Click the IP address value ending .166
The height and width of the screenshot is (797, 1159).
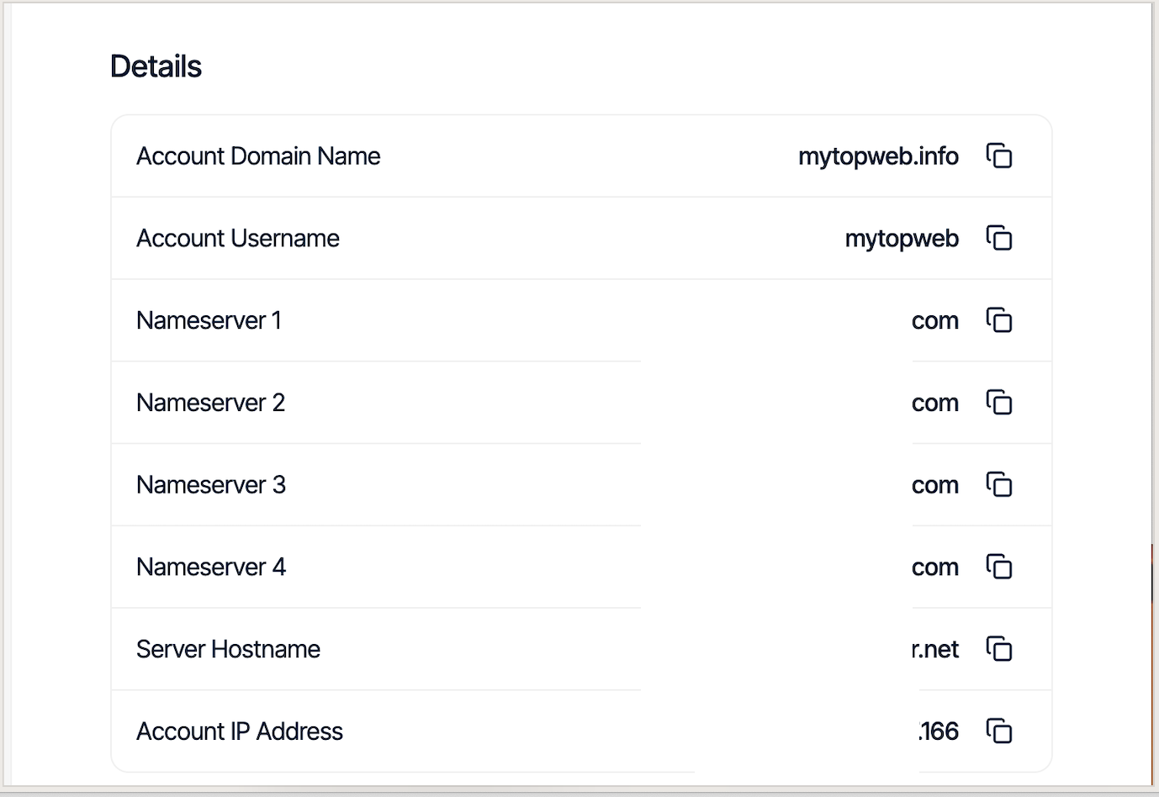[x=939, y=731]
